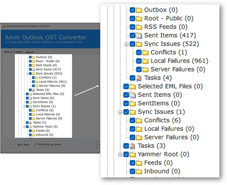
Task: Click the question mark help button
Action: point(10,145)
